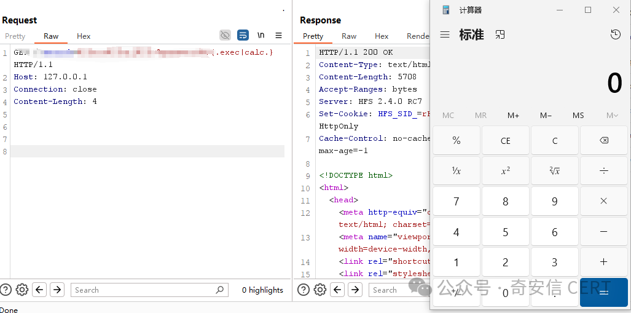Image resolution: width=631 pixels, height=313 pixels.
Task: Click the 8 digit key on Calculator
Action: [x=506, y=201]
